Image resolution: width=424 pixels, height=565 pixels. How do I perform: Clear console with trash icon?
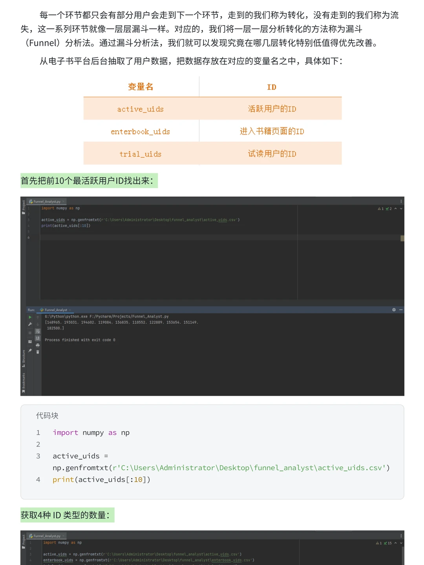[38, 352]
